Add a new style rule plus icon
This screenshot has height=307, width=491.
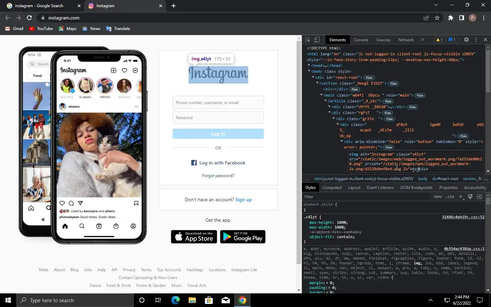pos(461,196)
